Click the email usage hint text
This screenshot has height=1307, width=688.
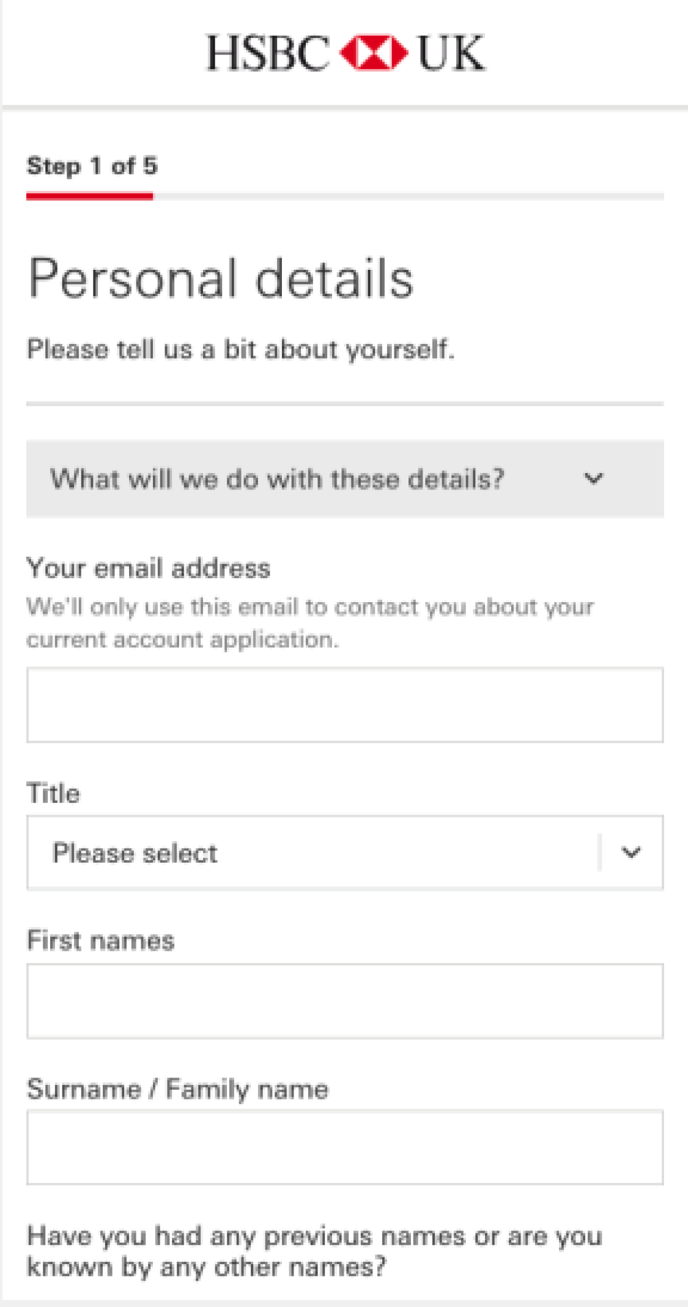coord(310,623)
